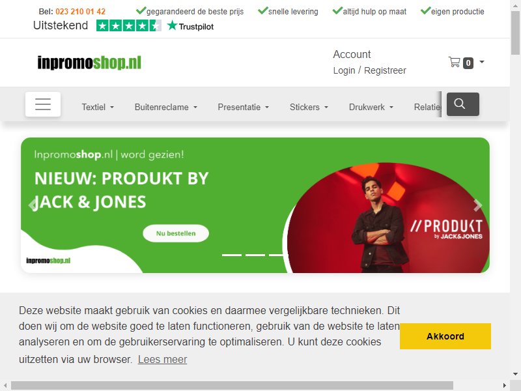Click the Akkoord cookie button
Image resolution: width=521 pixels, height=391 pixels.
445,336
